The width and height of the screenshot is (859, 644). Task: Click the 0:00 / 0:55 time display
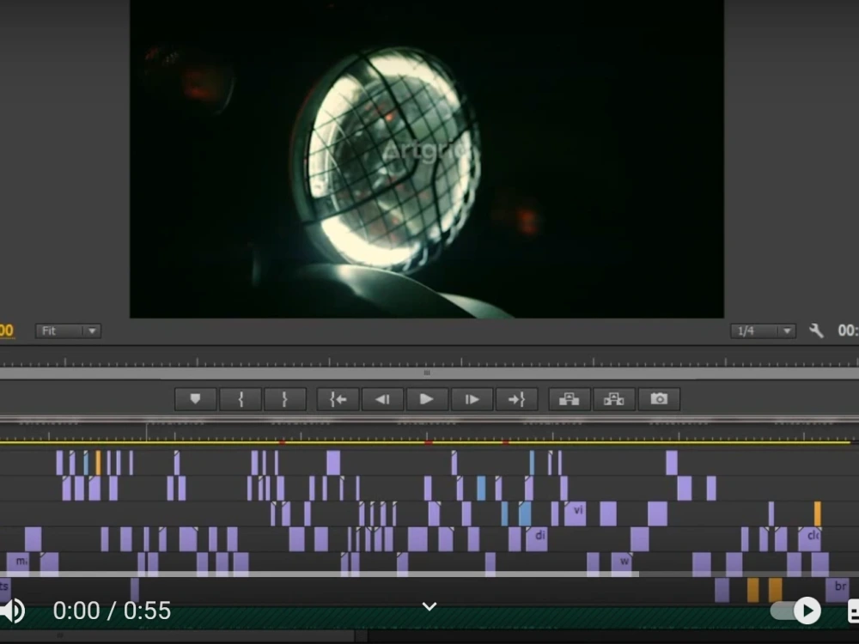(x=112, y=611)
